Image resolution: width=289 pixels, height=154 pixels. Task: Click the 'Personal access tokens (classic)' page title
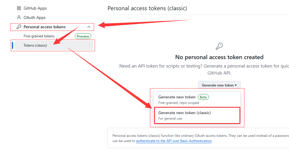tap(147, 8)
